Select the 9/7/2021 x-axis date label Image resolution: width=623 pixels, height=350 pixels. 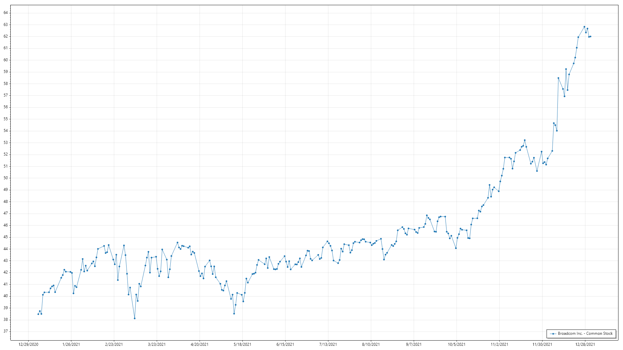coord(414,344)
